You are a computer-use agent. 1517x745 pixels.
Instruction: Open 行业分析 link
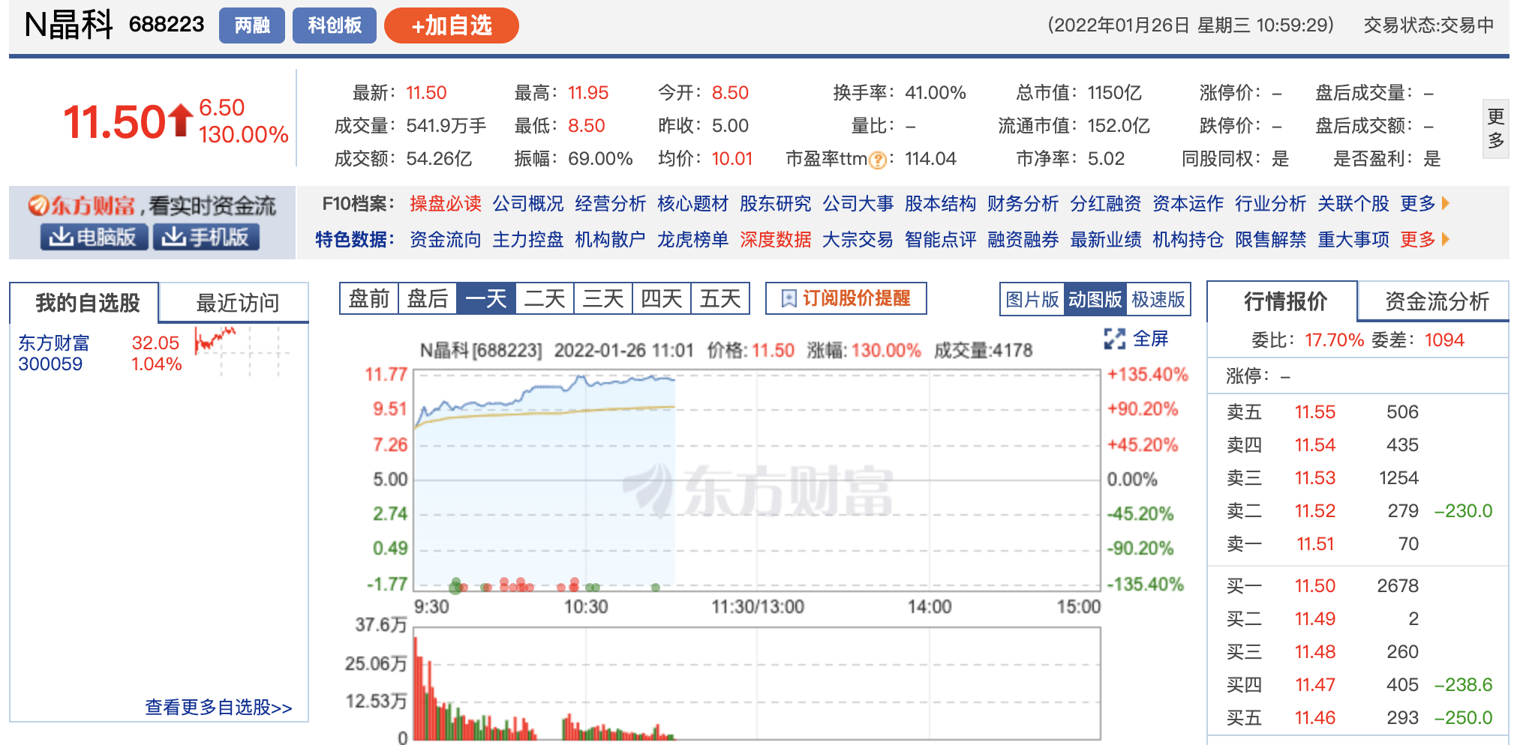click(x=1271, y=203)
